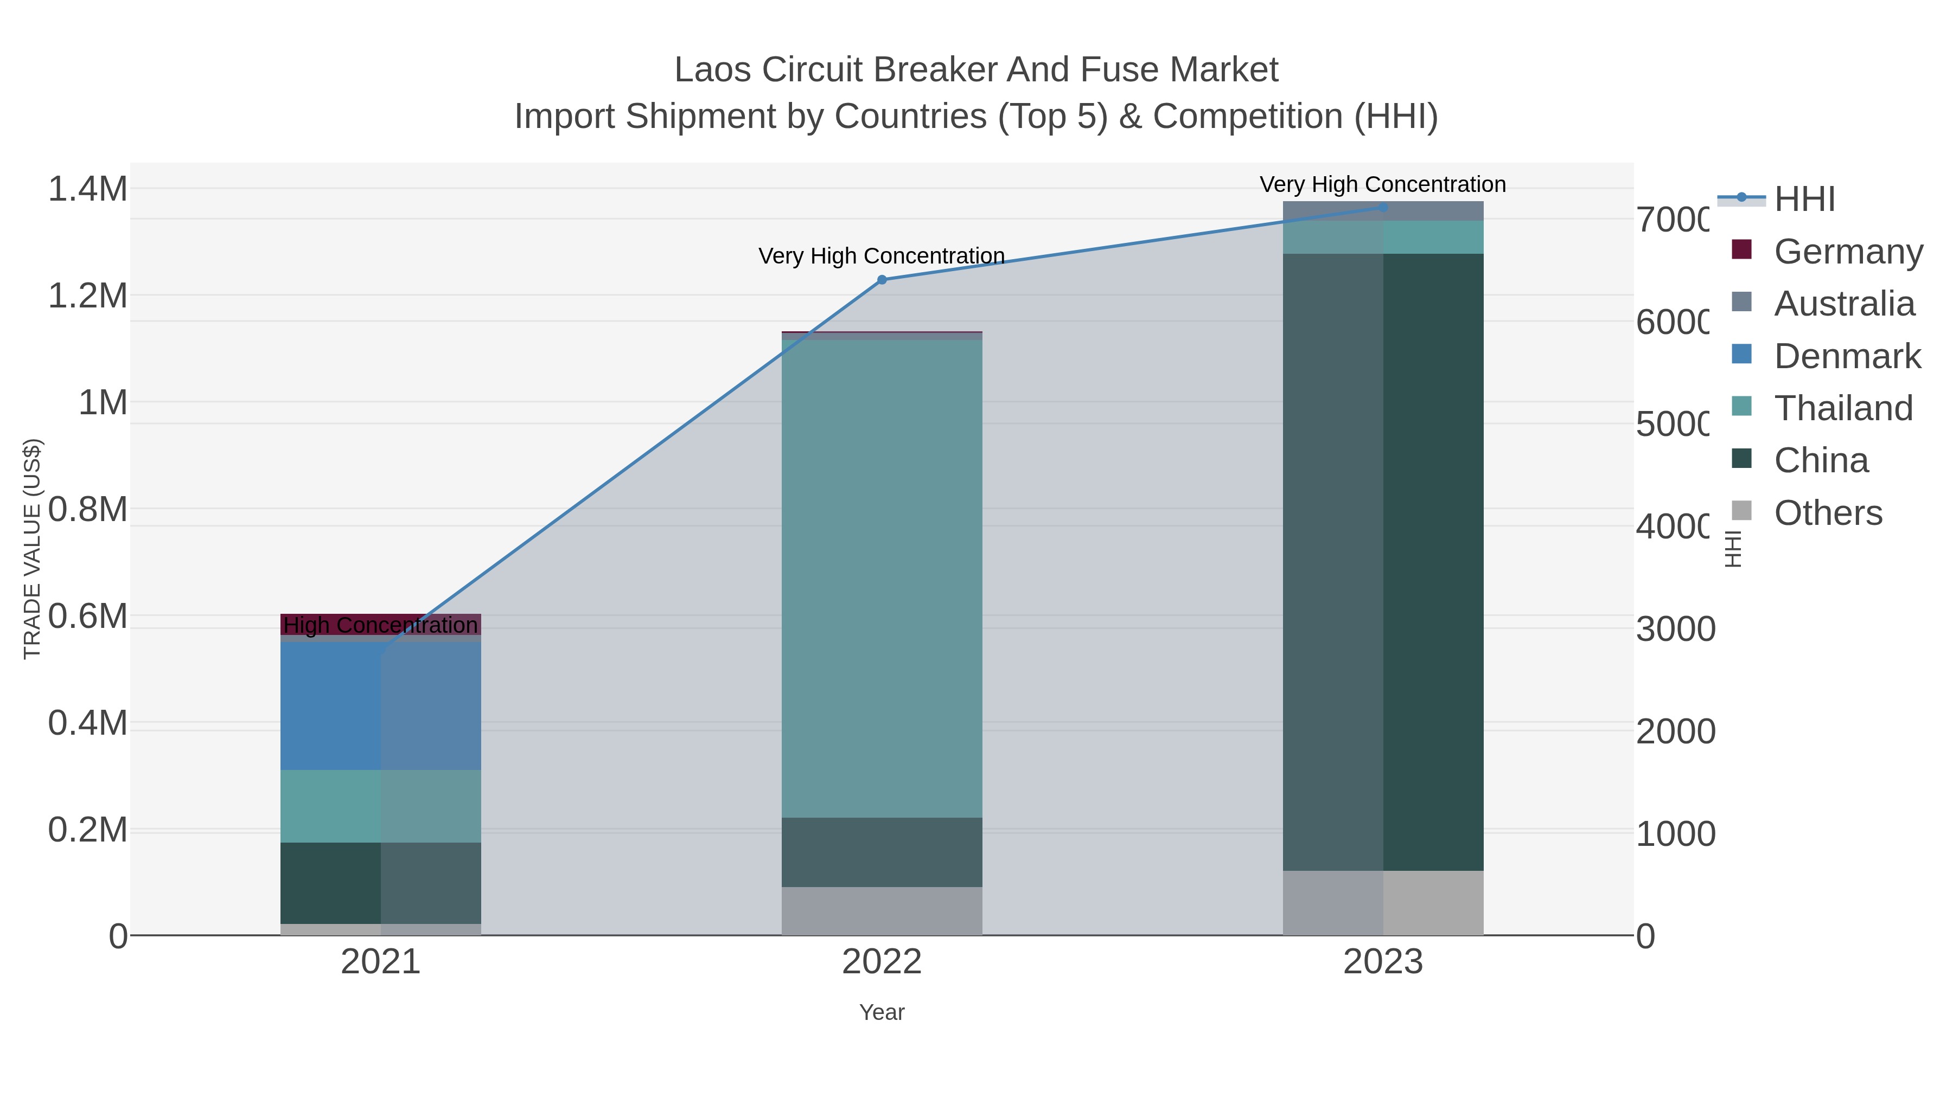Image resolution: width=1953 pixels, height=1098 pixels.
Task: Click the Others gray legend swatch
Action: [x=1742, y=511]
